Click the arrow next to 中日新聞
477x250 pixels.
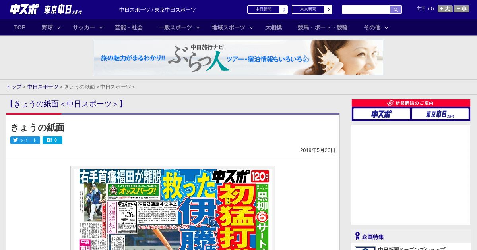283,10
